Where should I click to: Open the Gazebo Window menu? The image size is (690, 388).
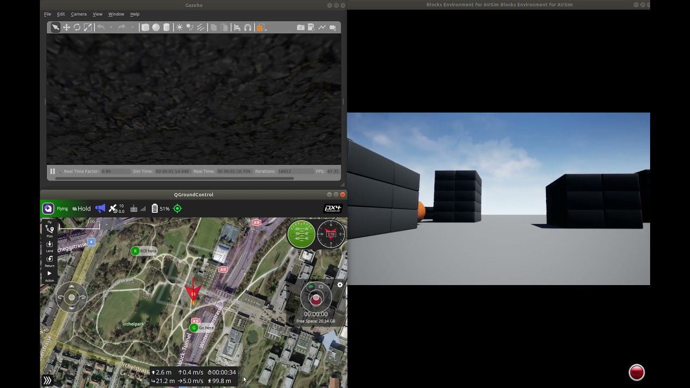(x=116, y=14)
